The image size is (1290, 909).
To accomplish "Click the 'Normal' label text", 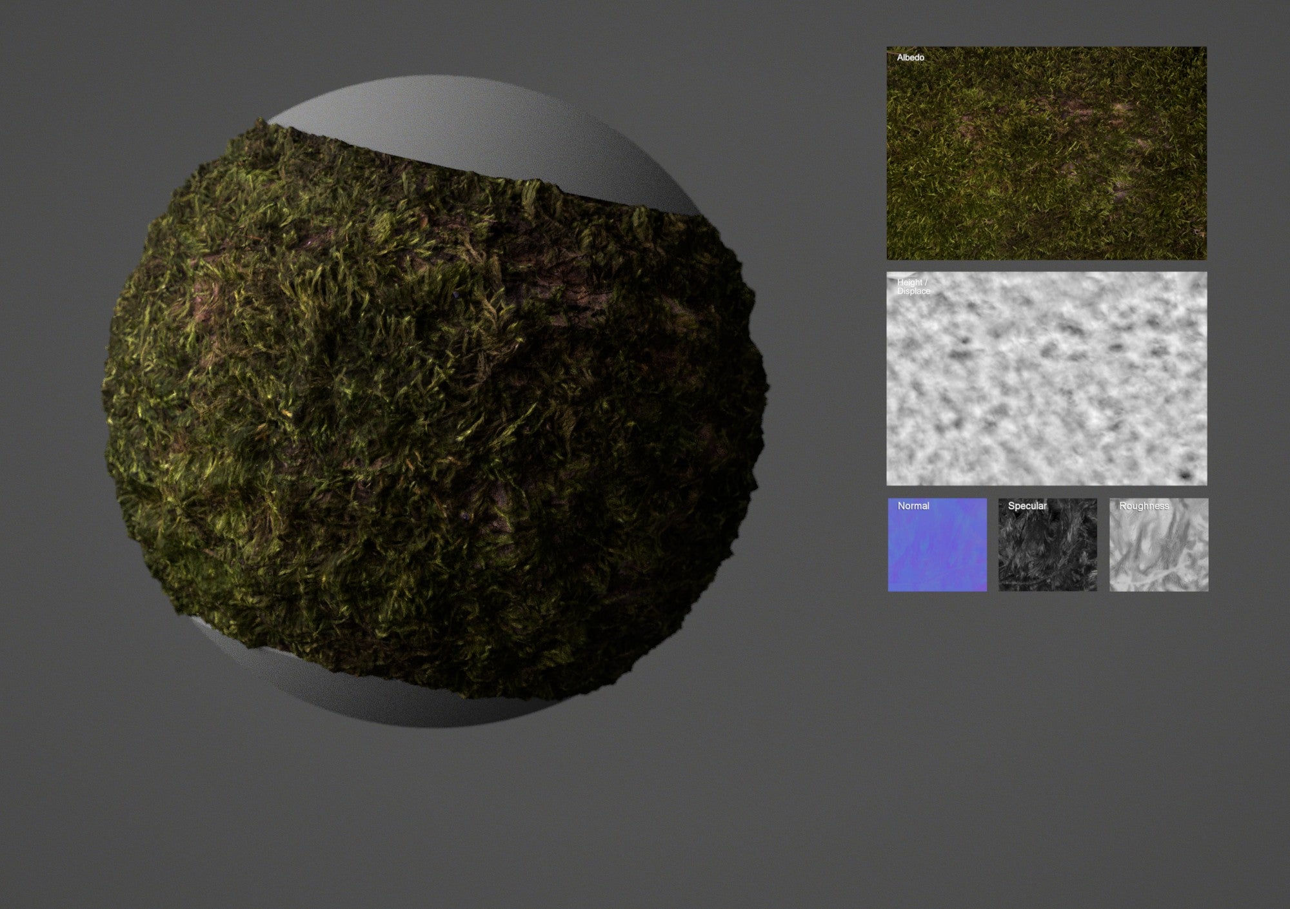I will click(x=913, y=506).
